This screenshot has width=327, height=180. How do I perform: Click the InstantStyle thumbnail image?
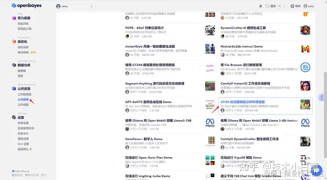[x=210, y=49]
